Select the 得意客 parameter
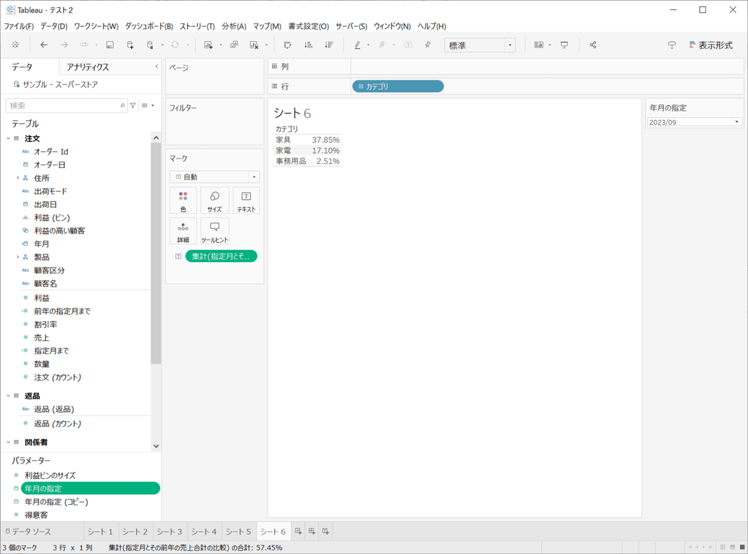This screenshot has height=554, width=748. [36, 515]
